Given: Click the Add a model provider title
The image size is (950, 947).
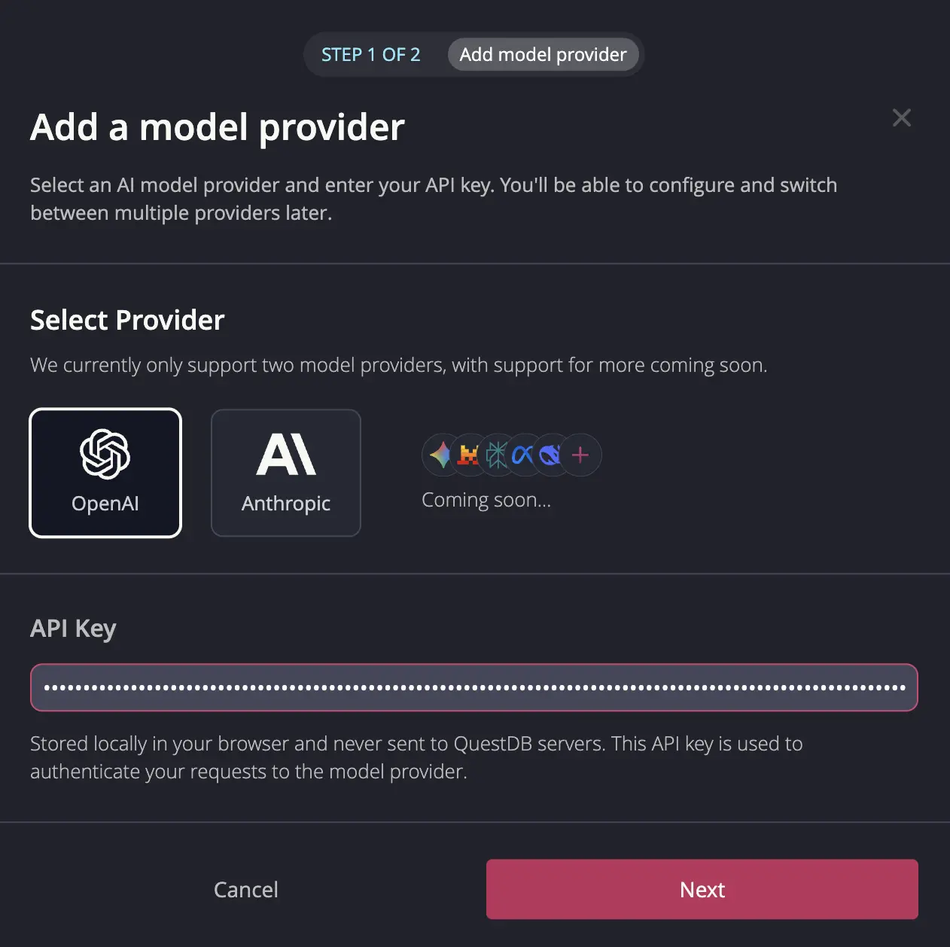Looking at the screenshot, I should [217, 126].
